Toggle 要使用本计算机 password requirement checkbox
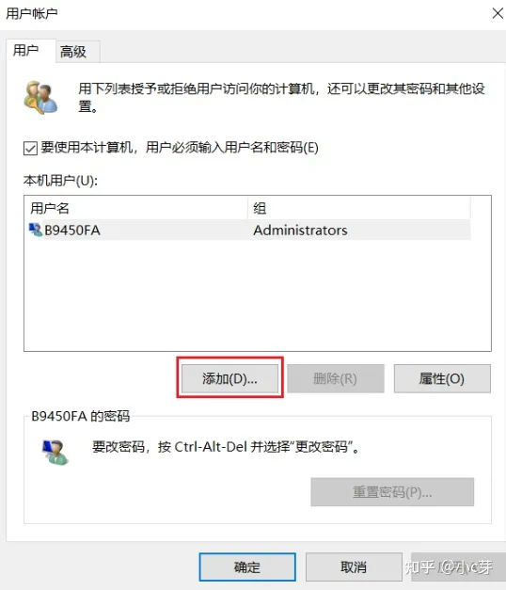The width and height of the screenshot is (506, 590). click(x=30, y=148)
